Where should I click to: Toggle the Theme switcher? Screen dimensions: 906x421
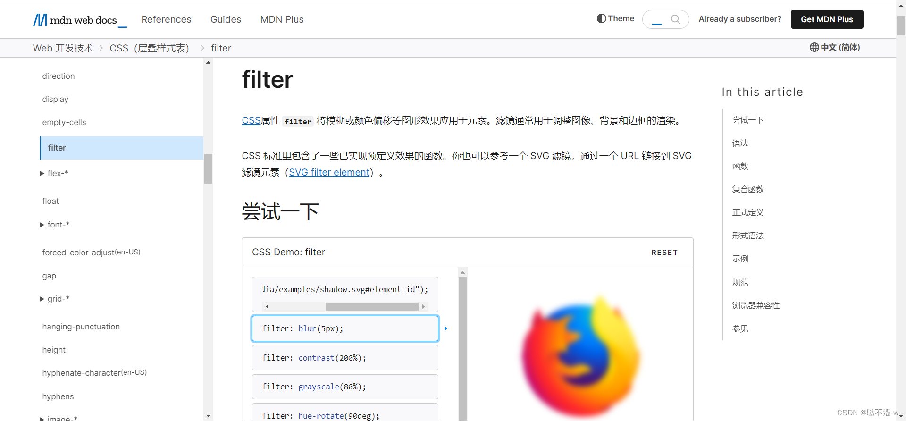point(615,18)
